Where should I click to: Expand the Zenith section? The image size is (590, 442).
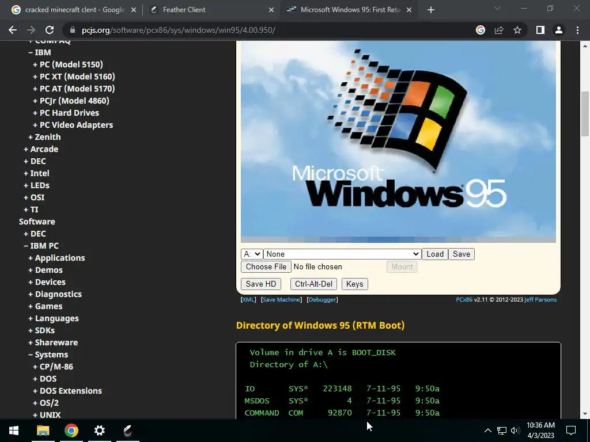pos(45,137)
